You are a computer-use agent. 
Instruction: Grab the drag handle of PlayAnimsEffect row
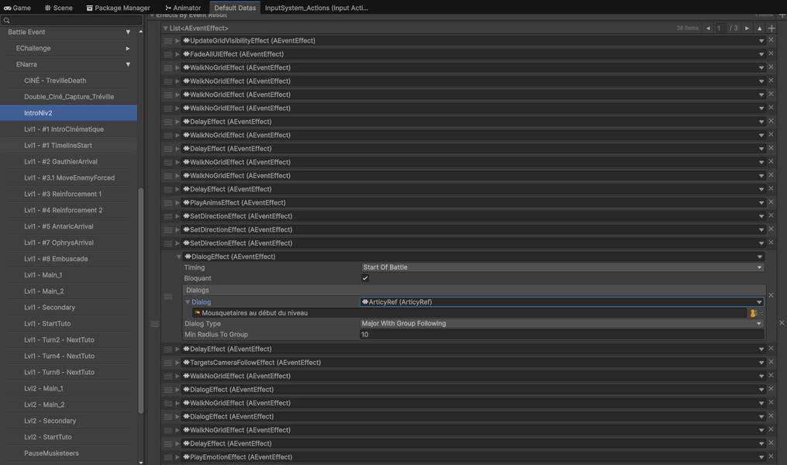pos(168,203)
